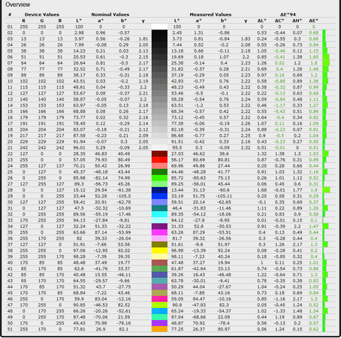Viewport: 341px width, 338px height.
Task: Pick the cyan swatch in row 32
Action: pos(159,214)
